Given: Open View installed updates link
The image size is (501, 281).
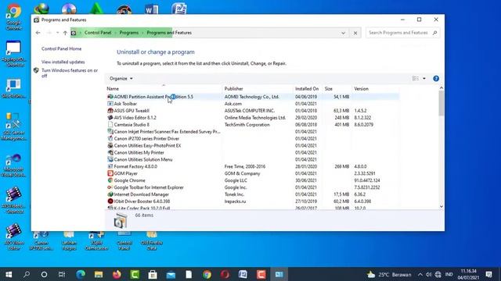Looking at the screenshot, I should [63, 62].
